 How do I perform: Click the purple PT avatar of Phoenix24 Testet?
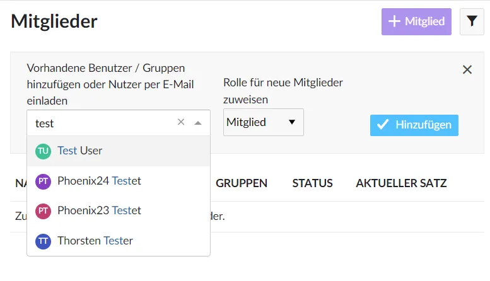coord(43,181)
